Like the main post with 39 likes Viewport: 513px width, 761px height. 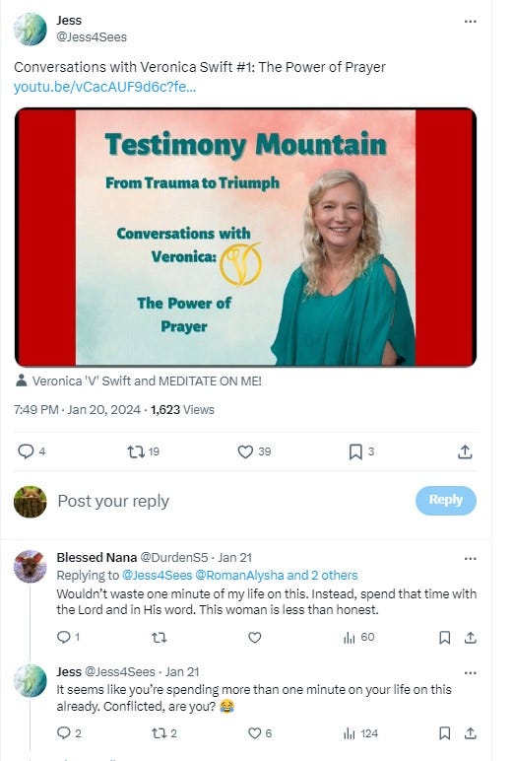pos(245,451)
